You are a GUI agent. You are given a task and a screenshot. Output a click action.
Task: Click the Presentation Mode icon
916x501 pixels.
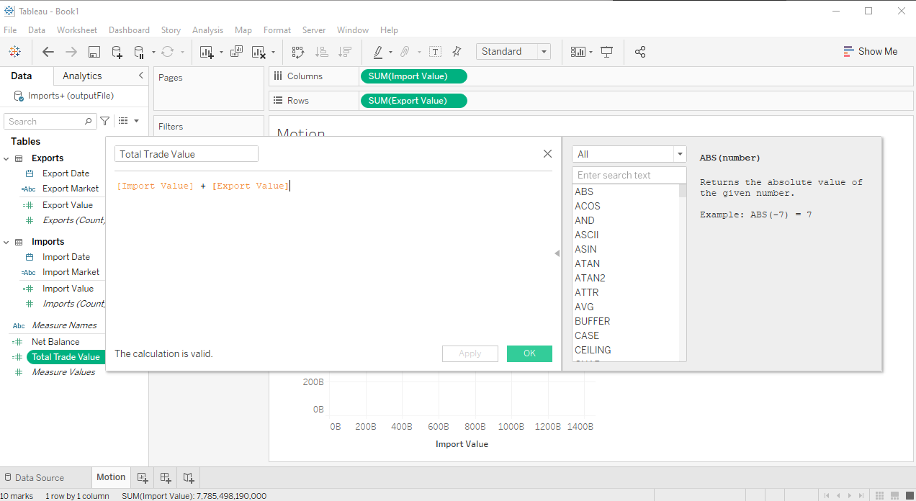606,52
